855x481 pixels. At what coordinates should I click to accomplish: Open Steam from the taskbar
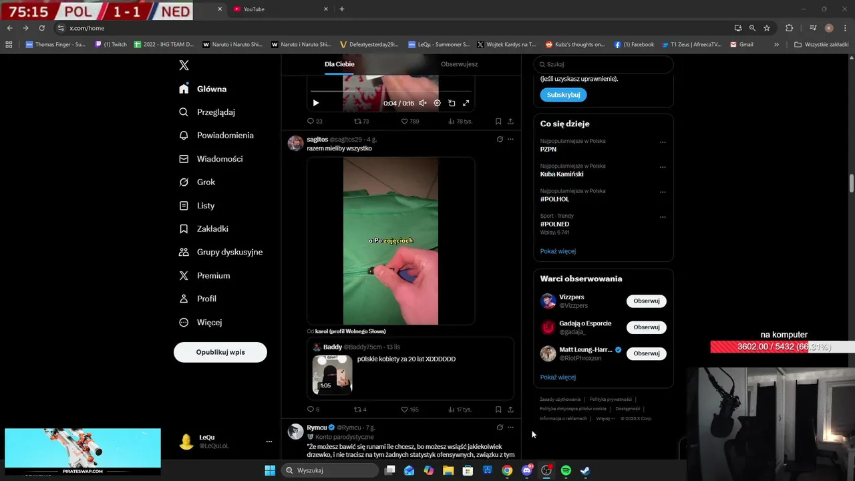click(585, 470)
